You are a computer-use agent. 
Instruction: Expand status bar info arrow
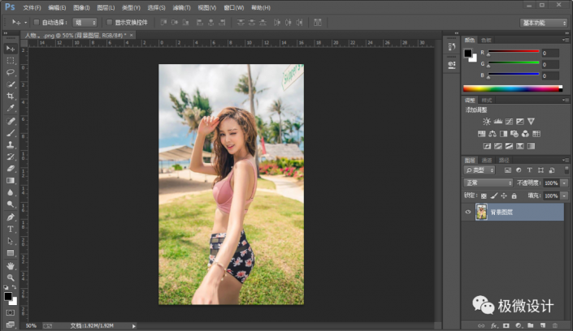(134, 326)
